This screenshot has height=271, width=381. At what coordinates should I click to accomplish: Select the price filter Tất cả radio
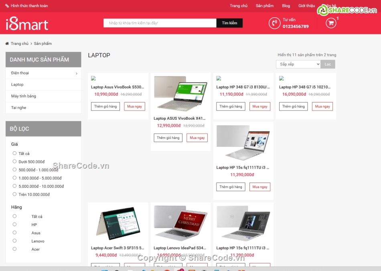[x=14, y=153]
